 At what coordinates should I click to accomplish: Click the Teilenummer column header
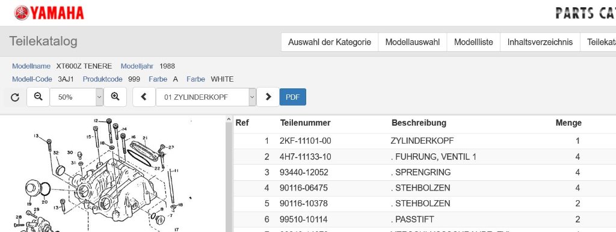[x=305, y=123]
